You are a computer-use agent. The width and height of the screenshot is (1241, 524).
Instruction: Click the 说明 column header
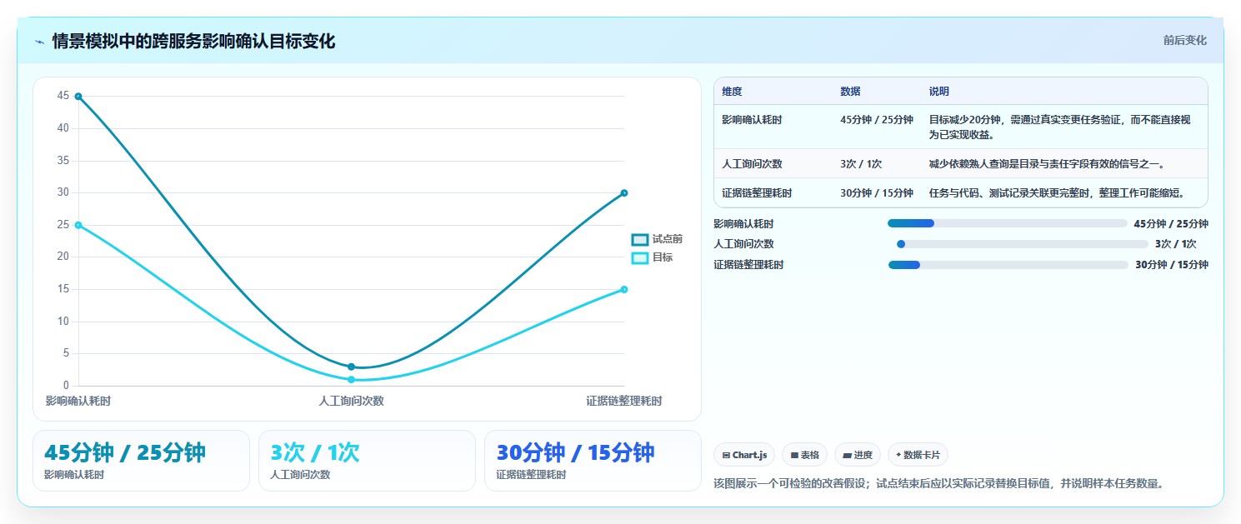939,92
